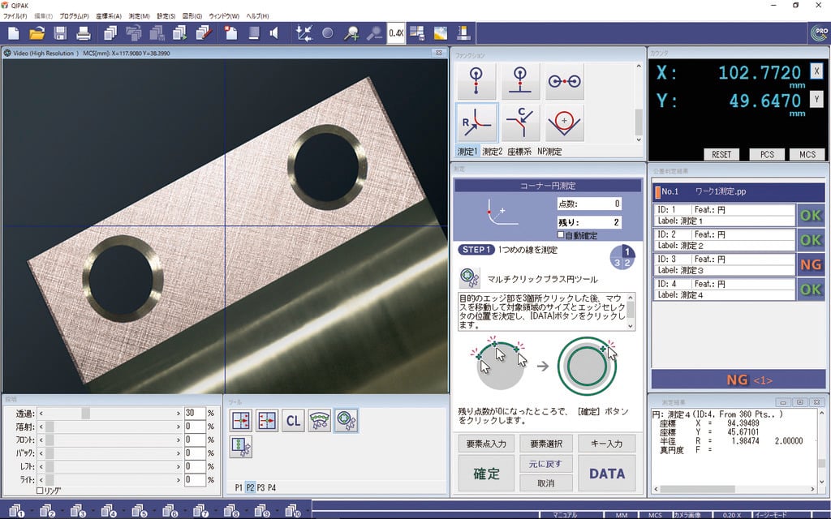Viewport: 831px width, 519px height.
Task: Select the multi-click plus circle tool
Action: tap(345, 420)
